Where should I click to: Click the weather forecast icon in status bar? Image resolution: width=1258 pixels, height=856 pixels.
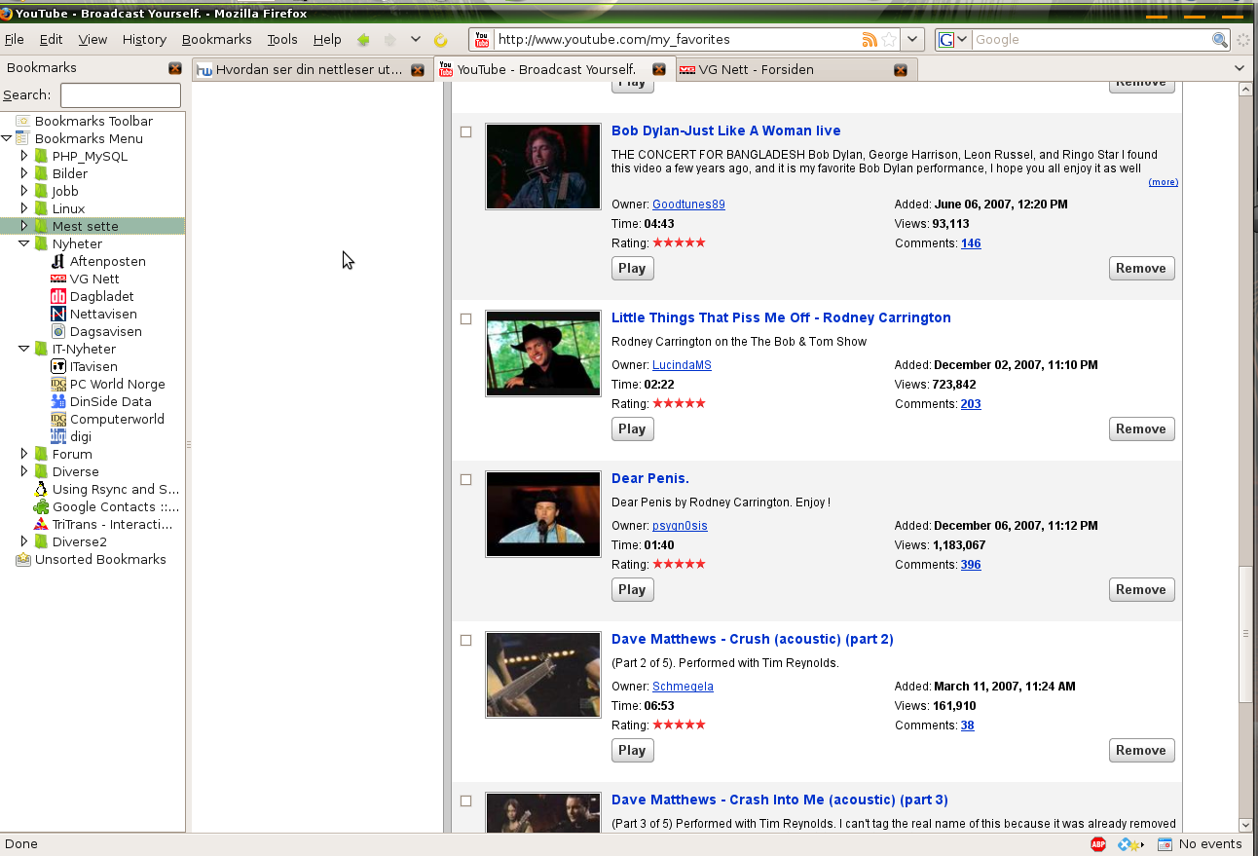tap(1128, 844)
